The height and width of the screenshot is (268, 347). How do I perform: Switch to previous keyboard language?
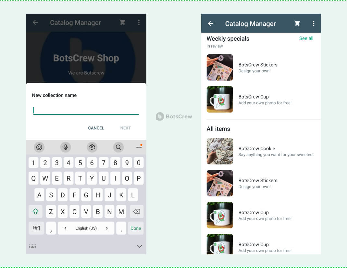(65, 228)
